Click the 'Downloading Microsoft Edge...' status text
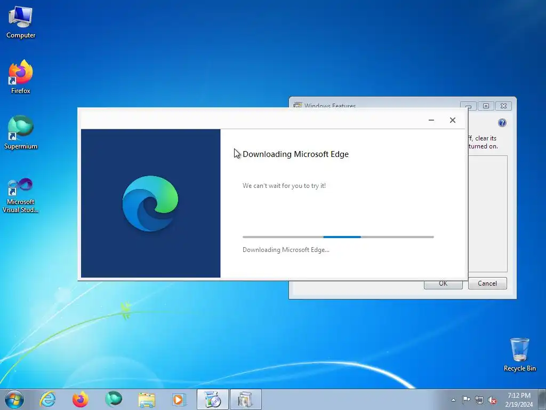This screenshot has width=546, height=410. tap(286, 250)
